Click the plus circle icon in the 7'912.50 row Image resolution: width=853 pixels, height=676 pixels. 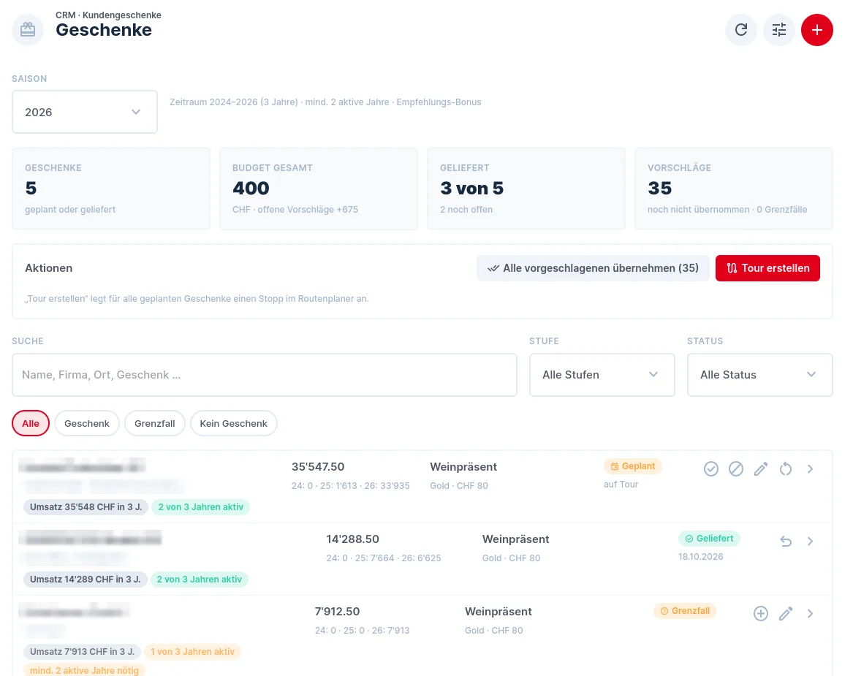click(761, 613)
